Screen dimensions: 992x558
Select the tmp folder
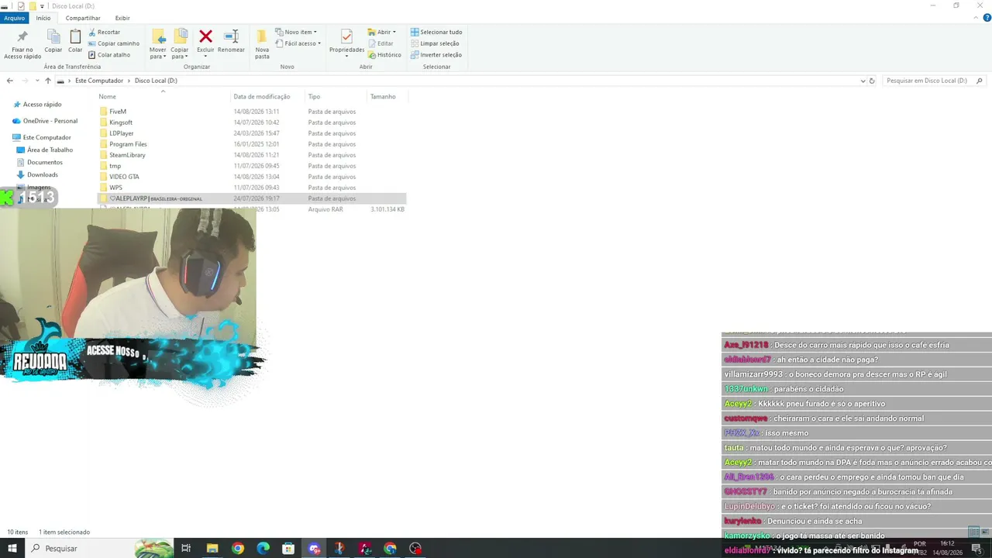click(x=115, y=166)
